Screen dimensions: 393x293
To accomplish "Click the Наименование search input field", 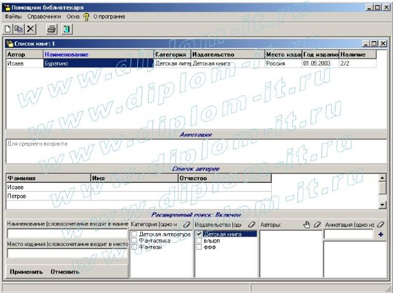I will click(x=67, y=234).
